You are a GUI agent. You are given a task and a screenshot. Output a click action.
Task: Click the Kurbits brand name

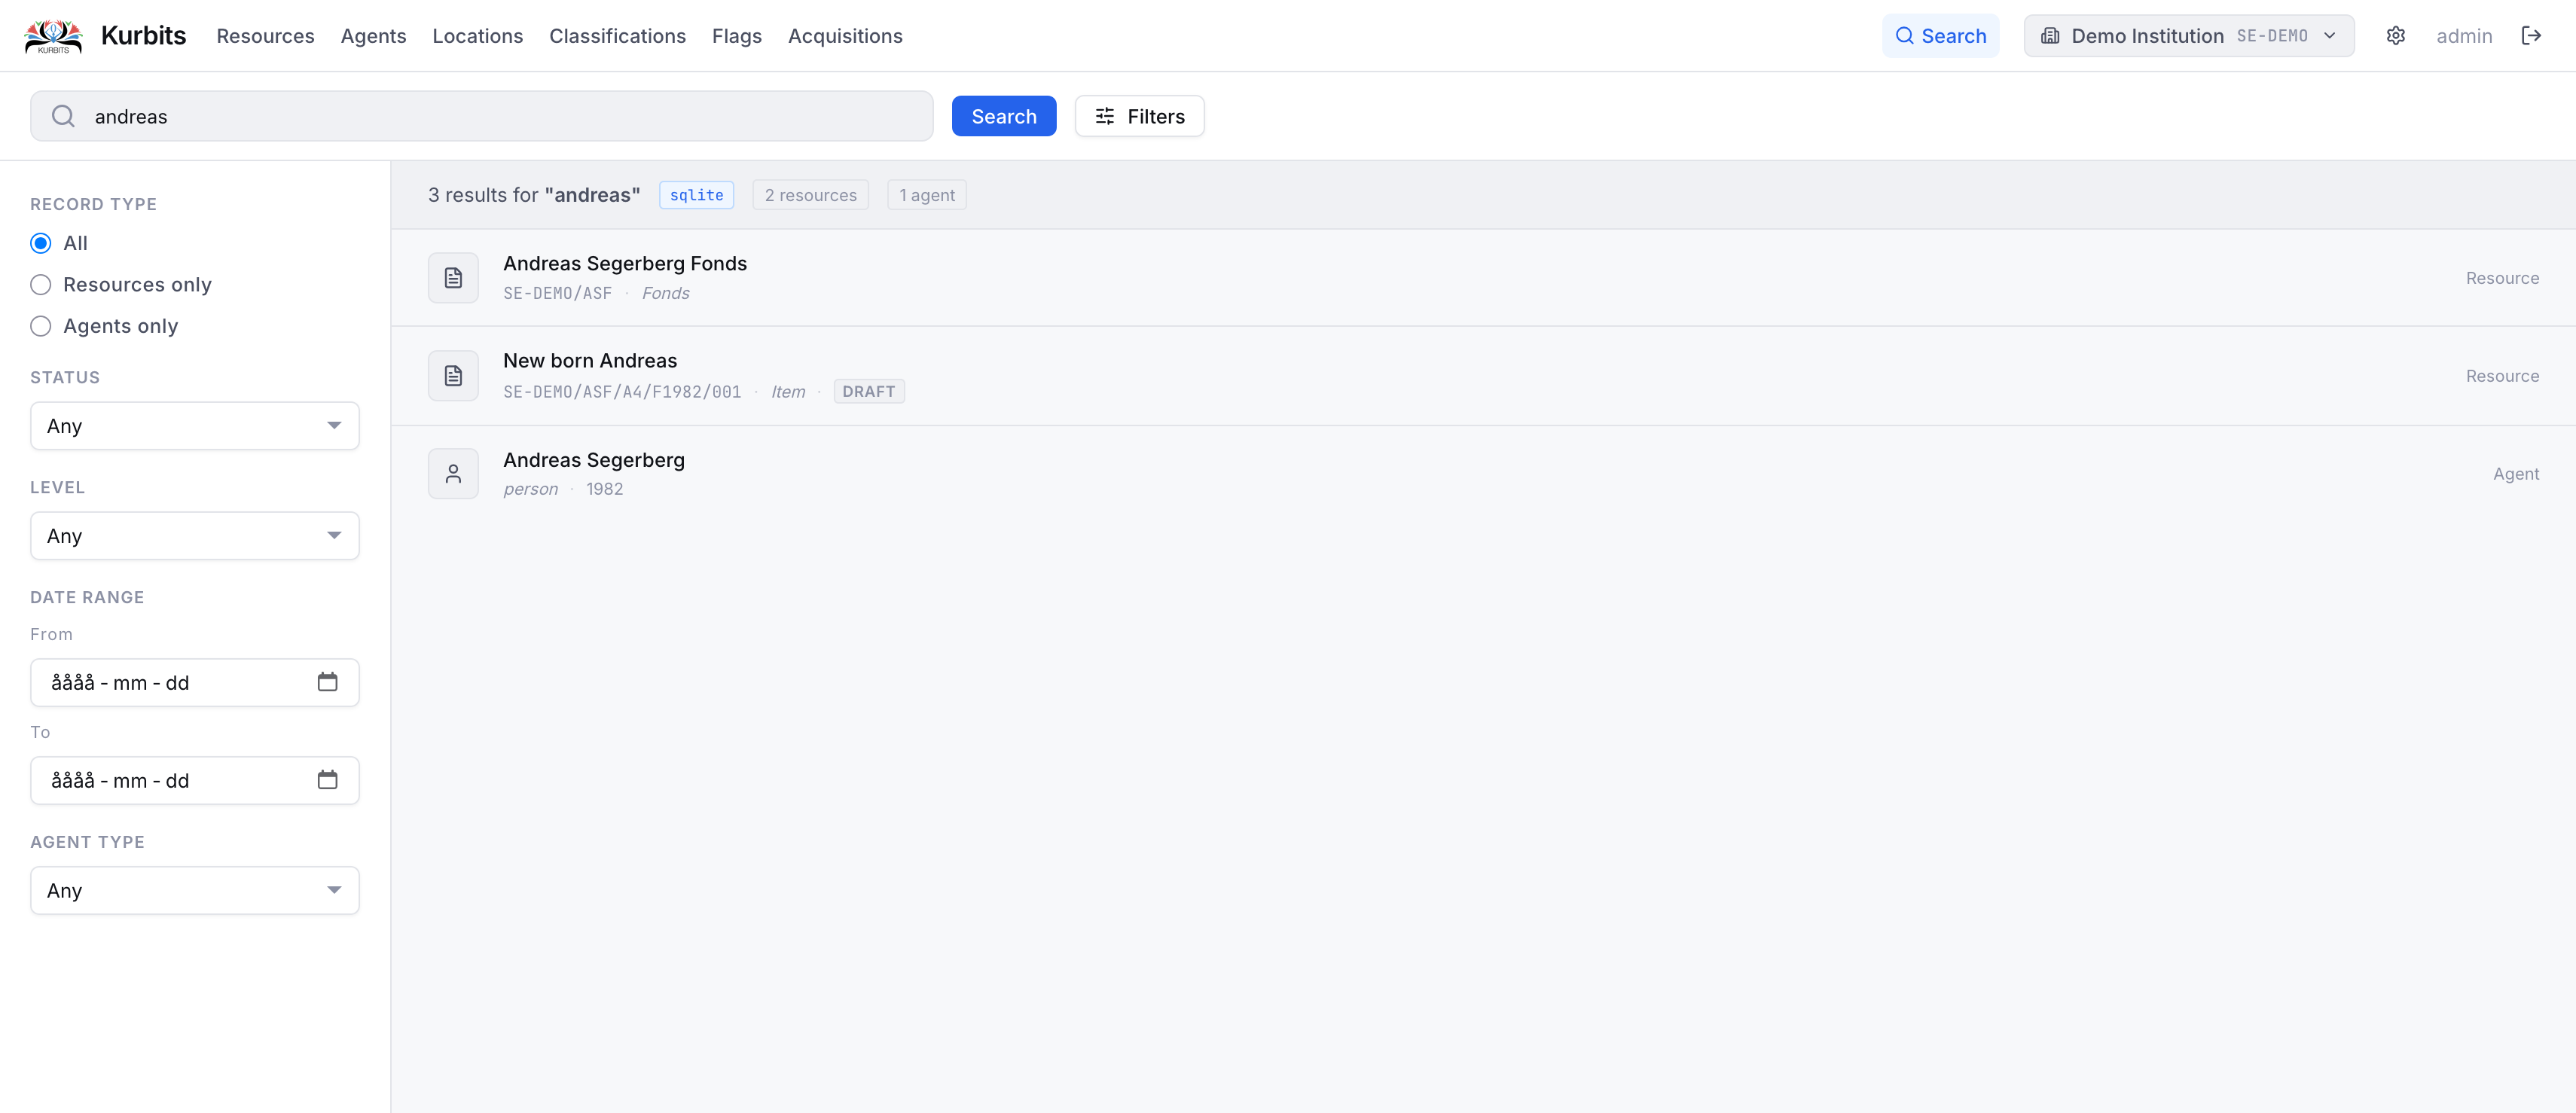point(143,36)
